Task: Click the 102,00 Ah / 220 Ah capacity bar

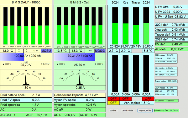Action: 26,57
